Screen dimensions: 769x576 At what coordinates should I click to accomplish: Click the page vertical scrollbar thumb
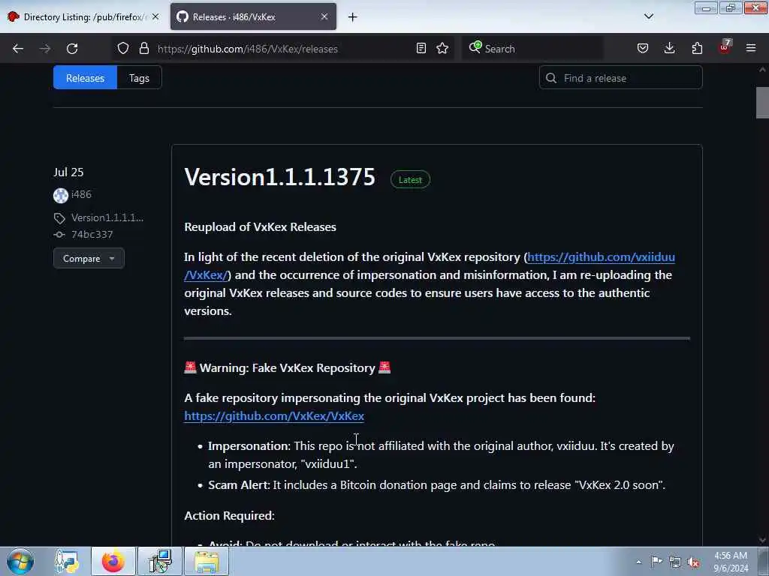click(x=762, y=102)
